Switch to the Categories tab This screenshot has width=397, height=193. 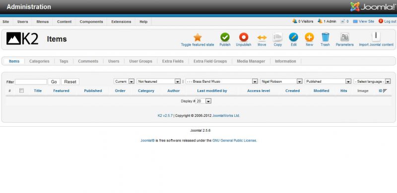click(39, 61)
